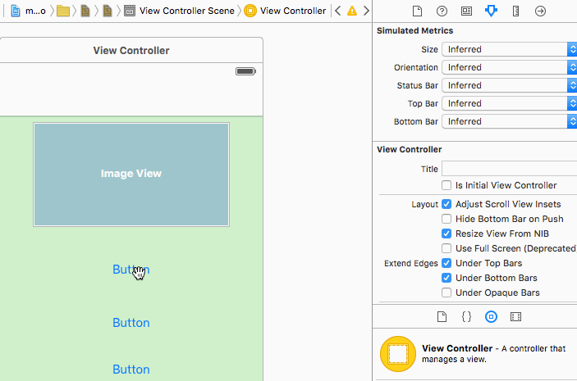
Task: Select the Code Snippet library icon
Action: [466, 316]
